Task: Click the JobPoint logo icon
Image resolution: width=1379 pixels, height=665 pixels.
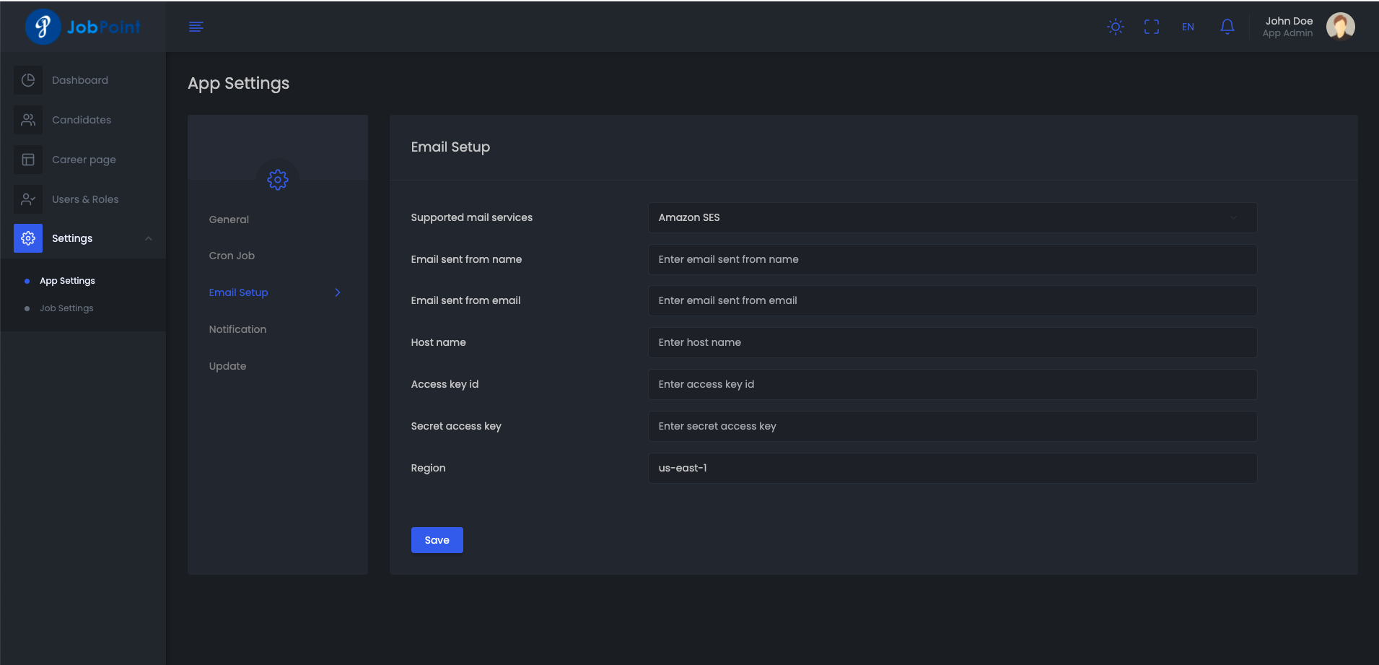Action: pyautogui.click(x=43, y=27)
